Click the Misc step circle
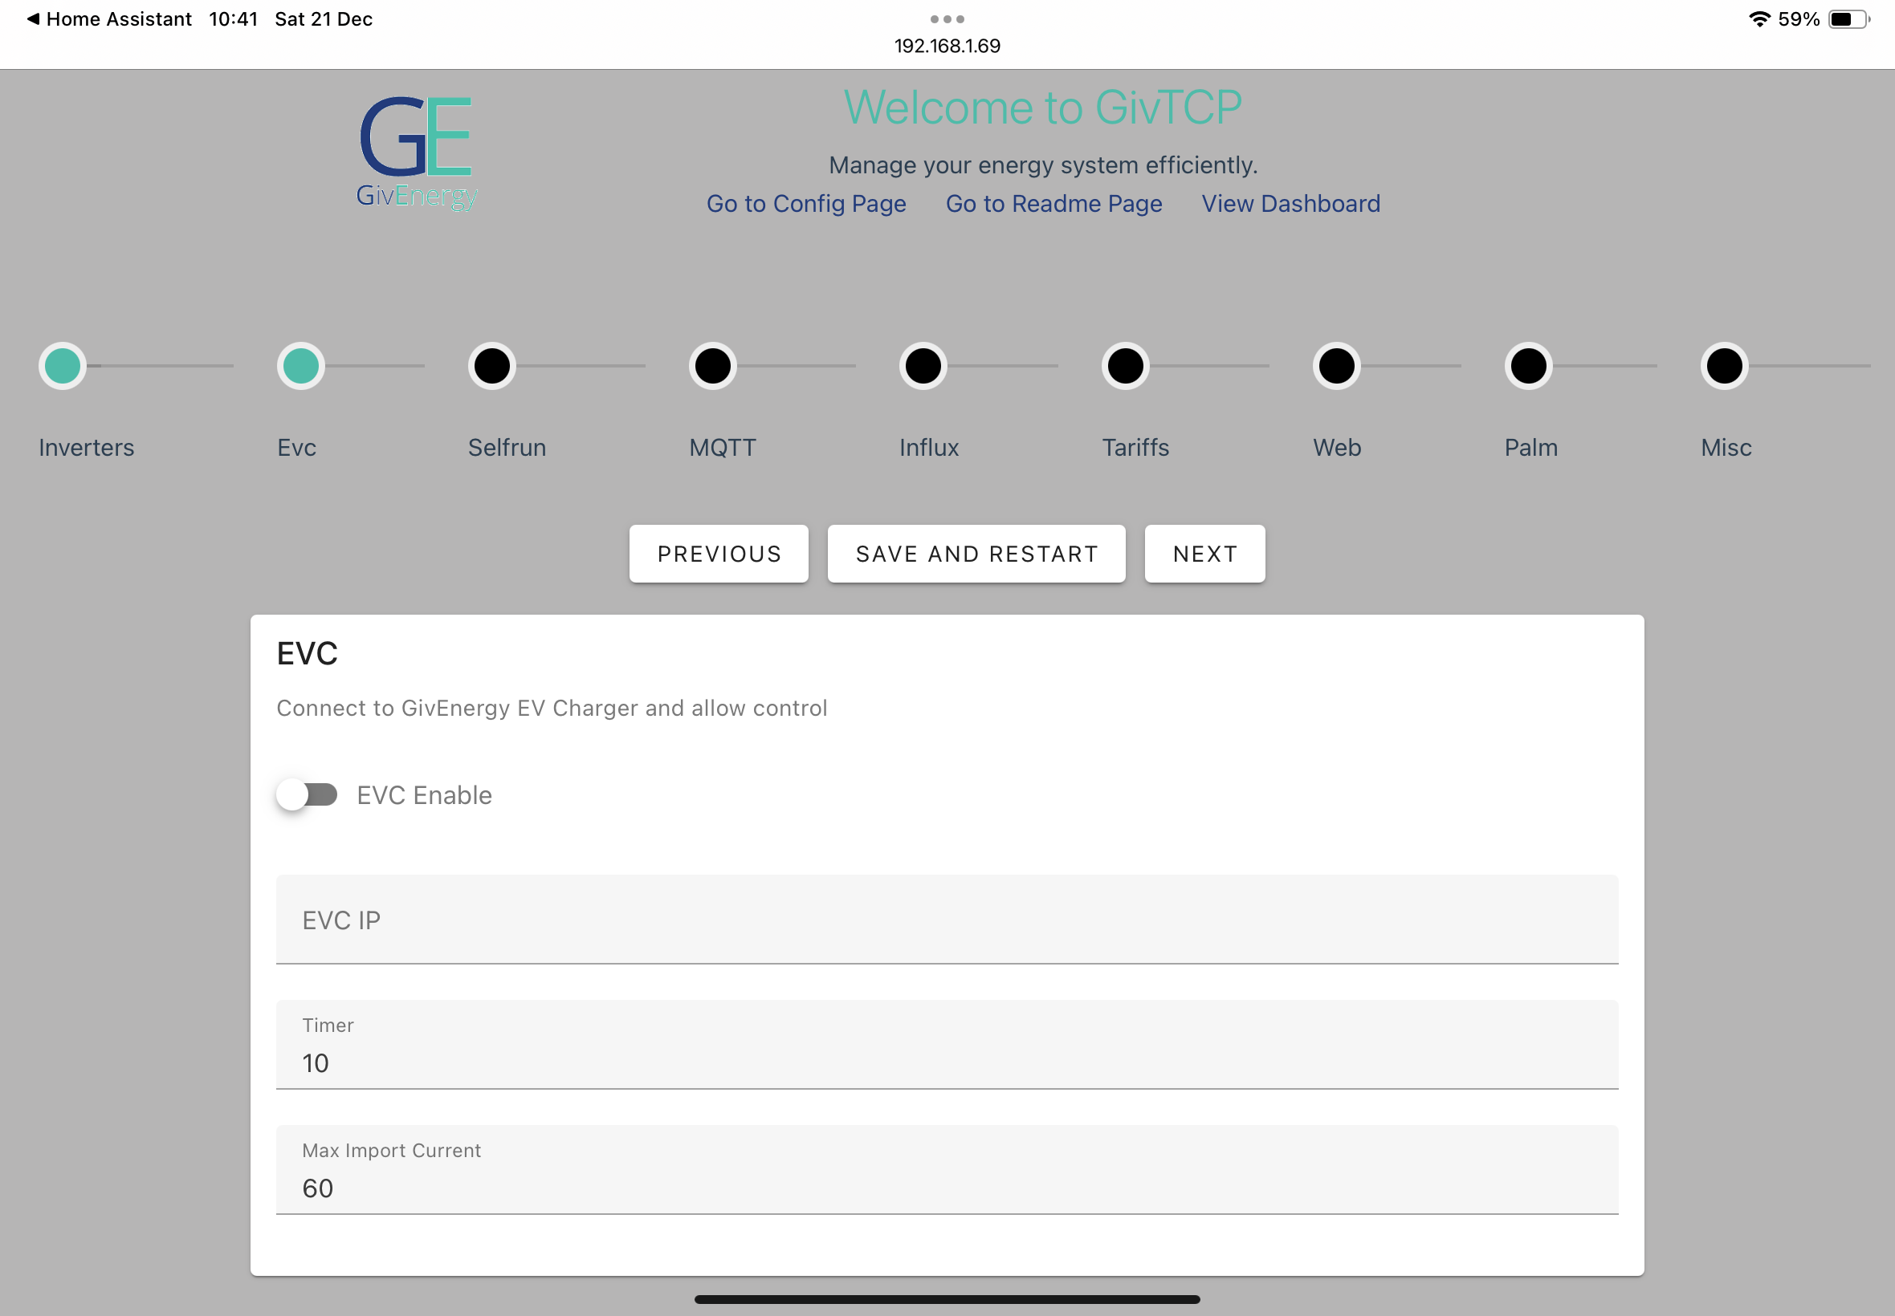This screenshot has width=1895, height=1316. coord(1725,366)
